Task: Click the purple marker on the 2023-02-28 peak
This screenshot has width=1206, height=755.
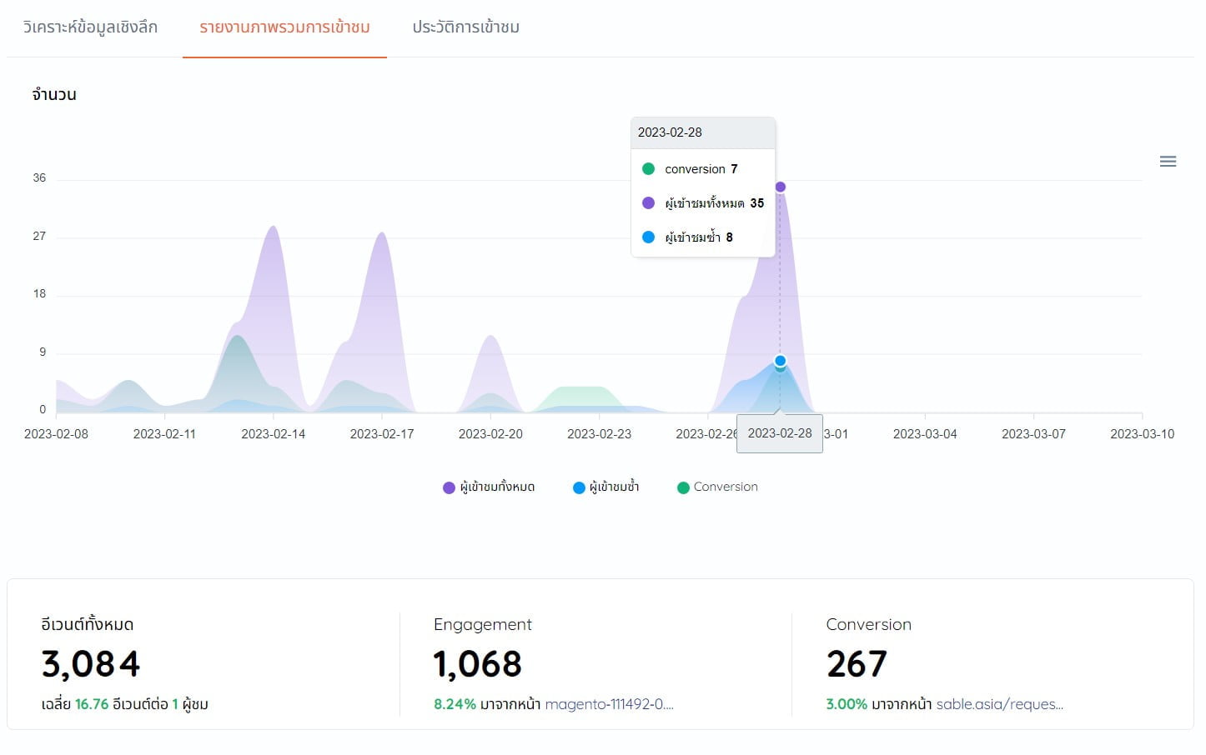Action: (780, 187)
